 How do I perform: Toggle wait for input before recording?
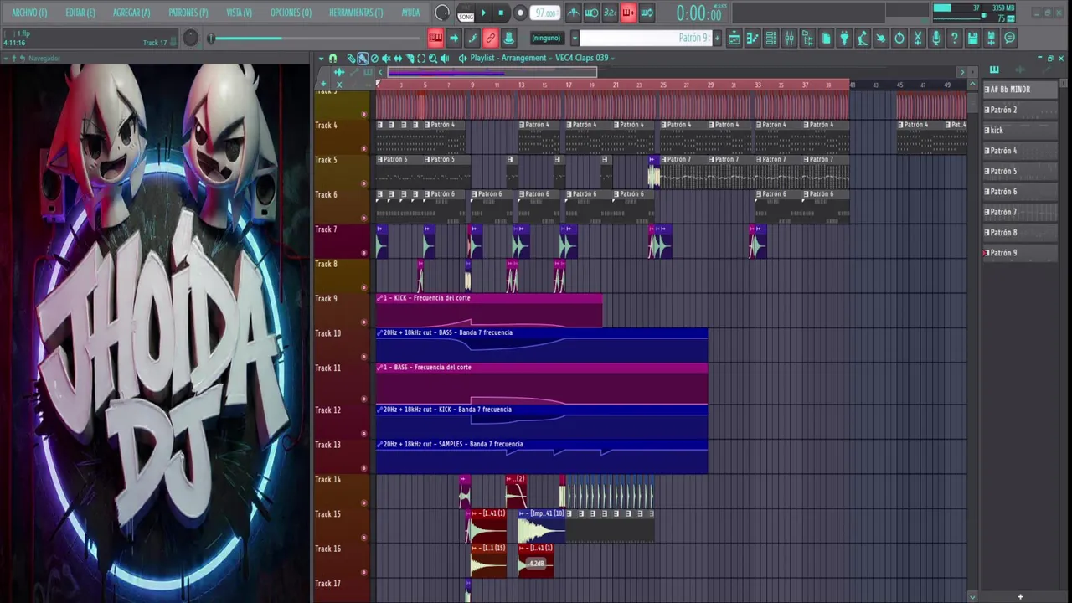pos(591,13)
